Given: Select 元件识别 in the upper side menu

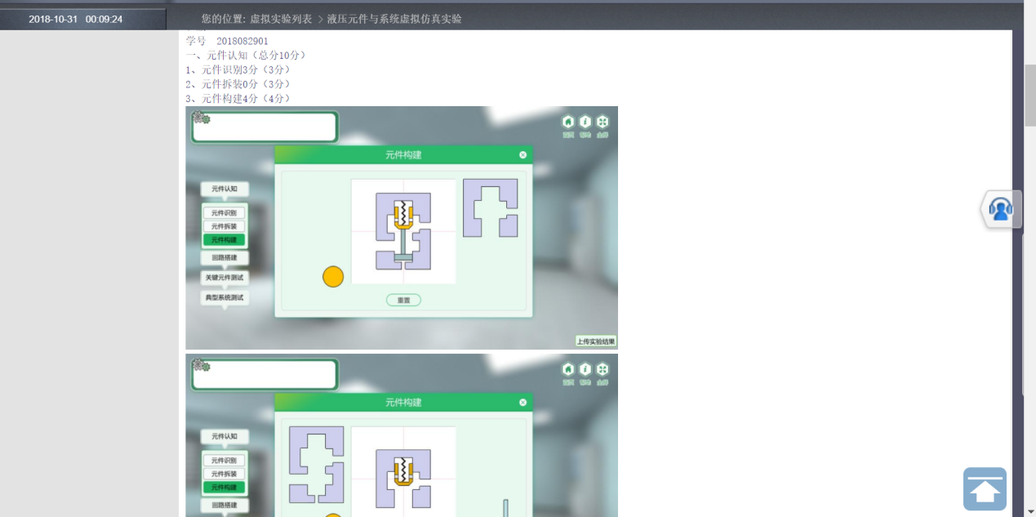Looking at the screenshot, I should (x=224, y=213).
